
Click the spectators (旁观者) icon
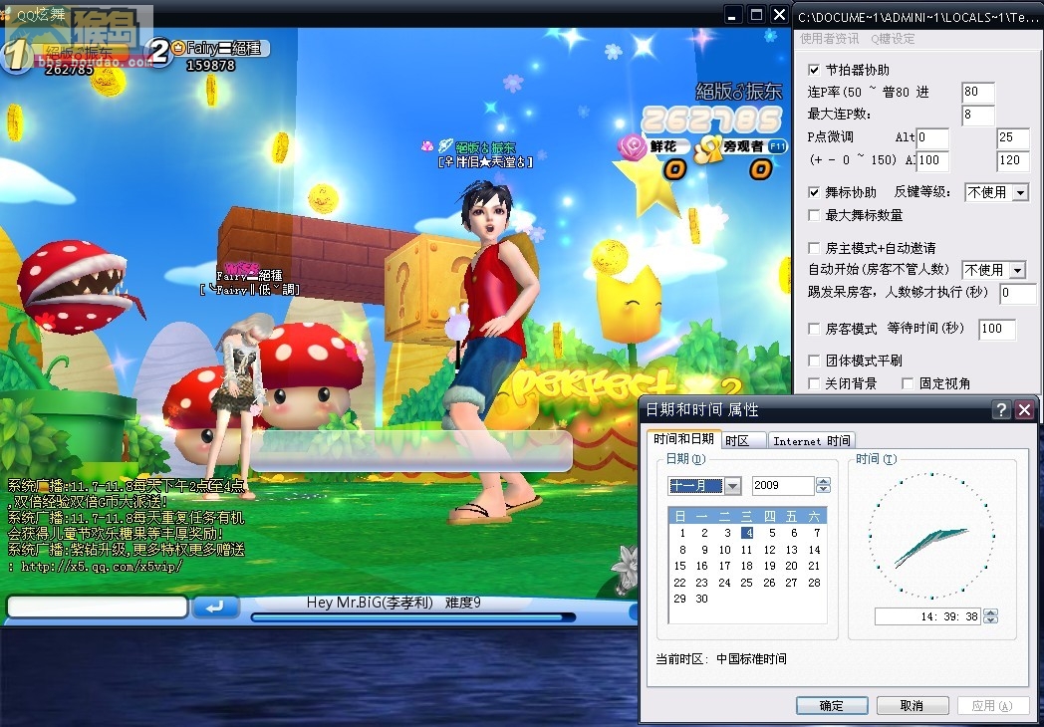point(707,149)
